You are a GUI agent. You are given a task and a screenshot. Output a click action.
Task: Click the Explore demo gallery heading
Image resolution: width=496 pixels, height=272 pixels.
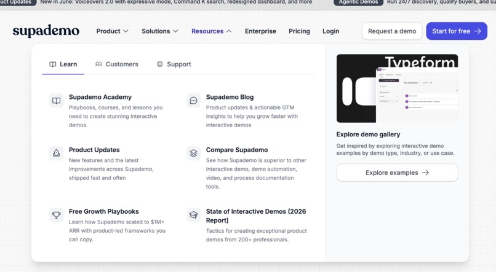pos(368,134)
